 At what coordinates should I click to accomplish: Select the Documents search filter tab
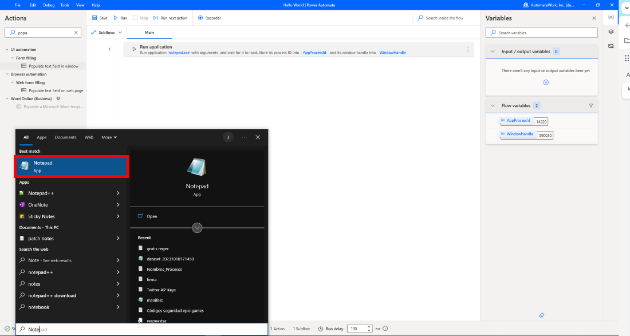click(65, 137)
